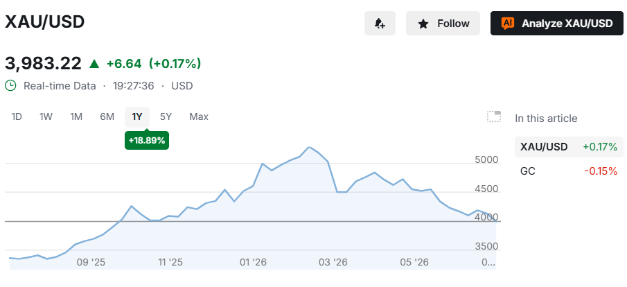Click the green real-time clock icon
The width and height of the screenshot is (627, 287).
tap(10, 86)
